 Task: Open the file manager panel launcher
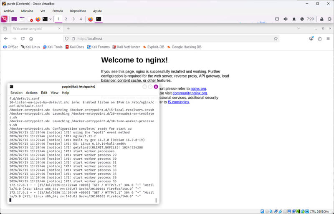[22, 19]
